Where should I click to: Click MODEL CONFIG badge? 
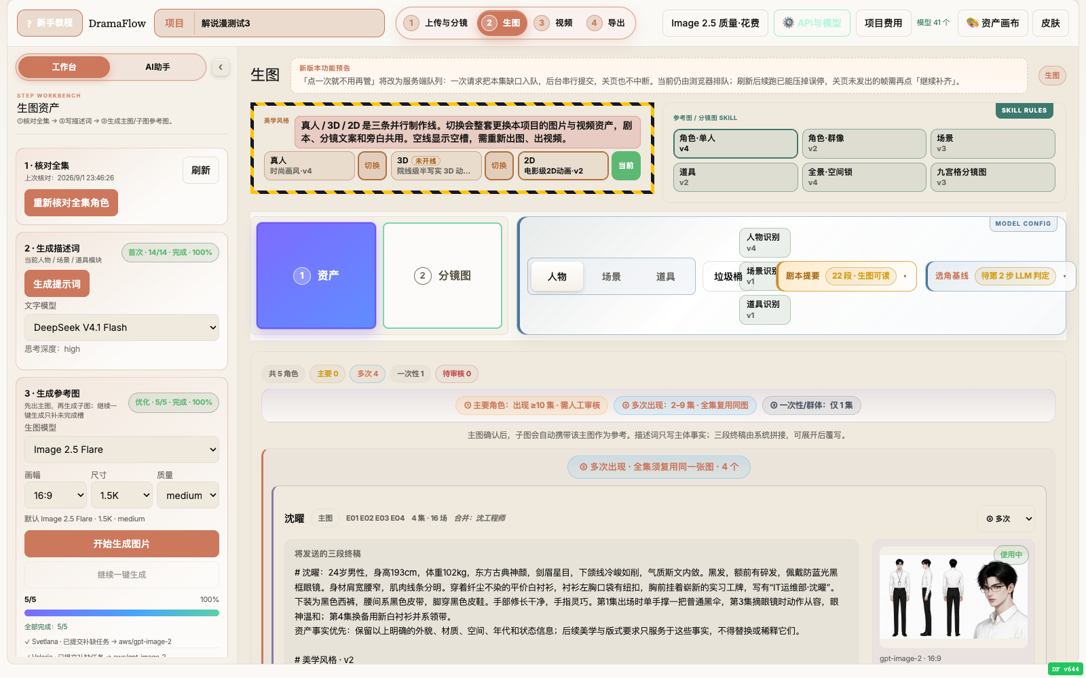coord(1023,224)
